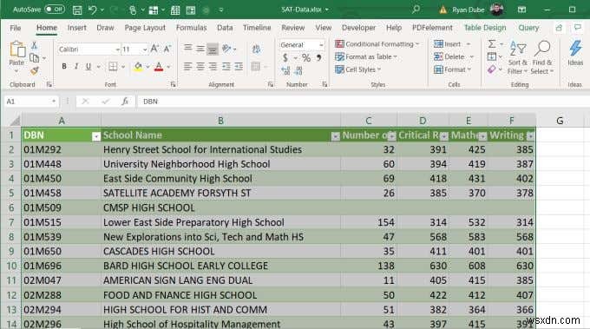The image size is (590, 329).
Task: Open the Calibri font name dropdown
Action: 117,49
